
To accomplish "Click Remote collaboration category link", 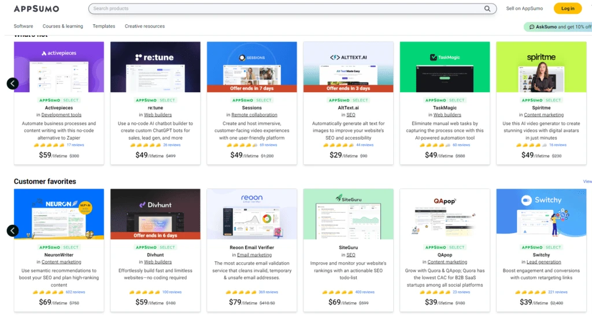I will (x=254, y=115).
